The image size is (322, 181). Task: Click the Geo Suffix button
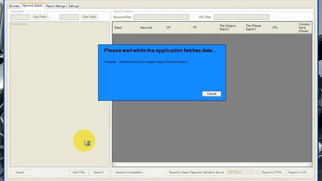coord(89,17)
